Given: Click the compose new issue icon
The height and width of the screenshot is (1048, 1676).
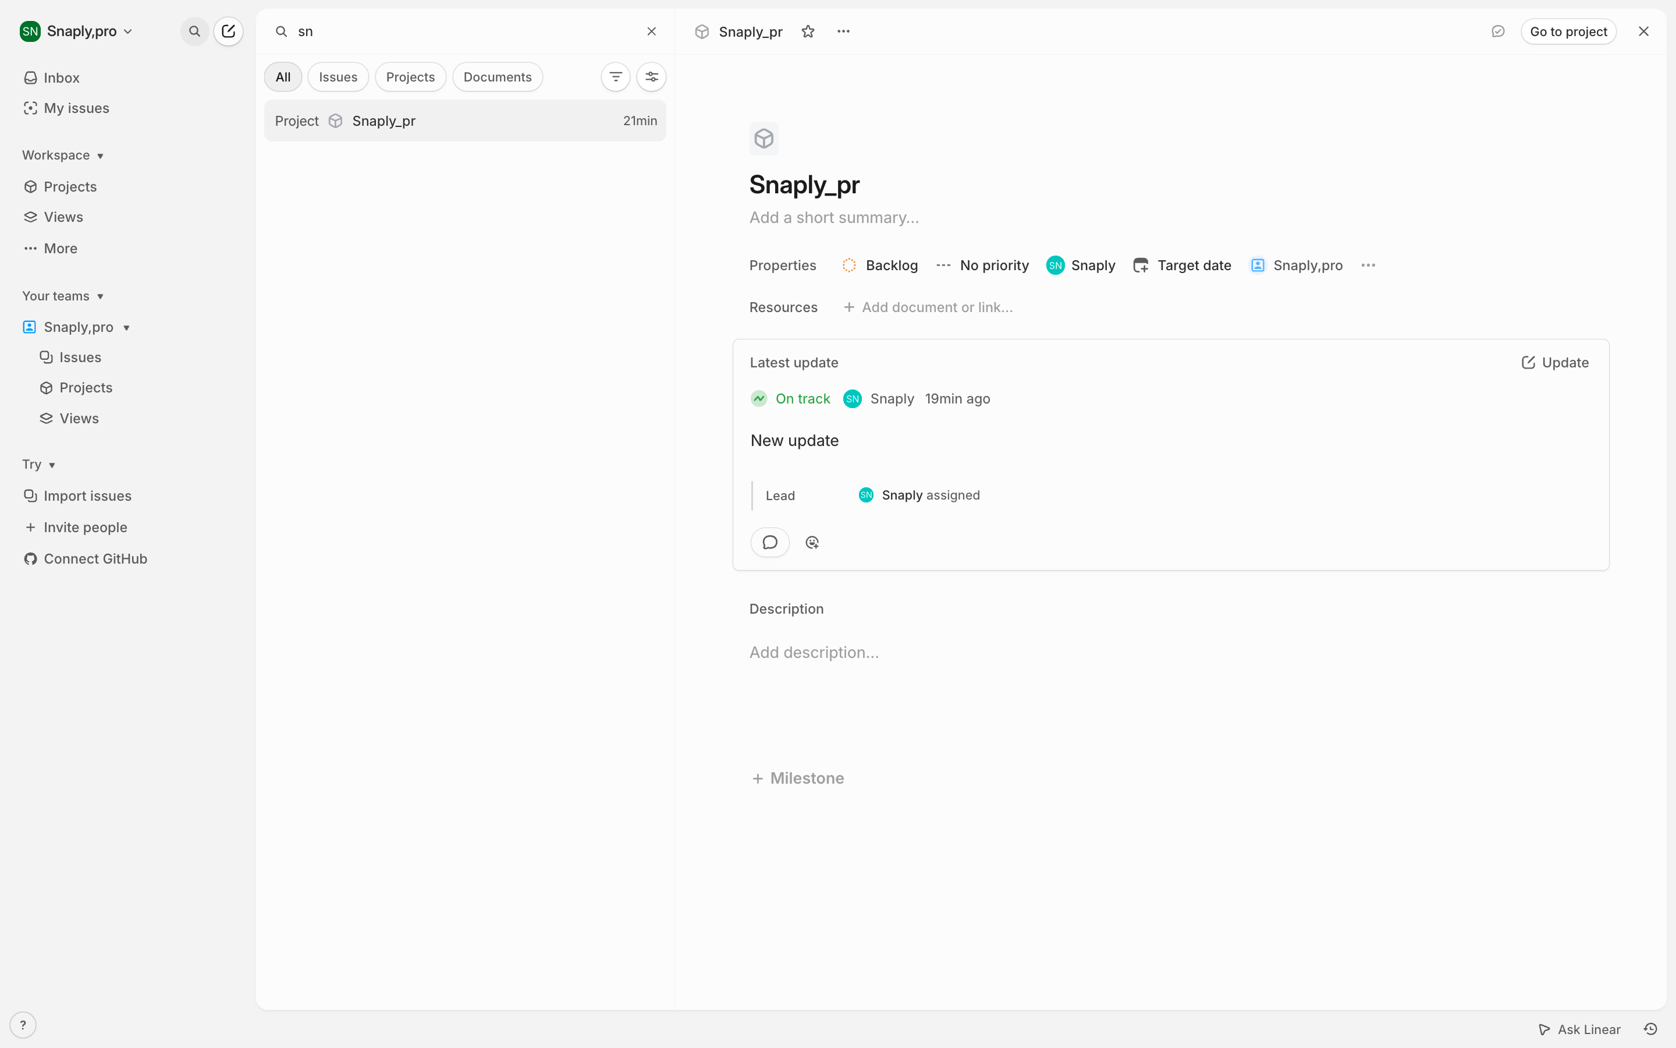Looking at the screenshot, I should (x=229, y=31).
